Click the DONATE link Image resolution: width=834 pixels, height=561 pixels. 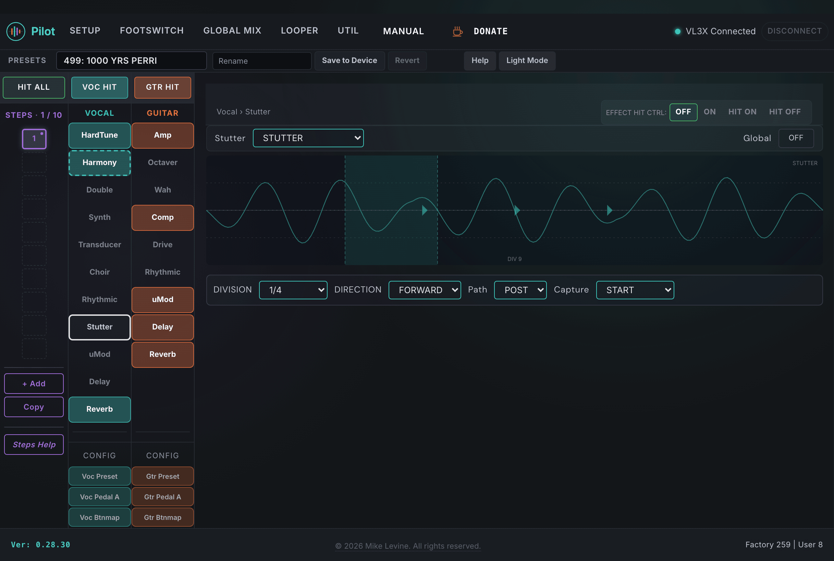pyautogui.click(x=490, y=32)
